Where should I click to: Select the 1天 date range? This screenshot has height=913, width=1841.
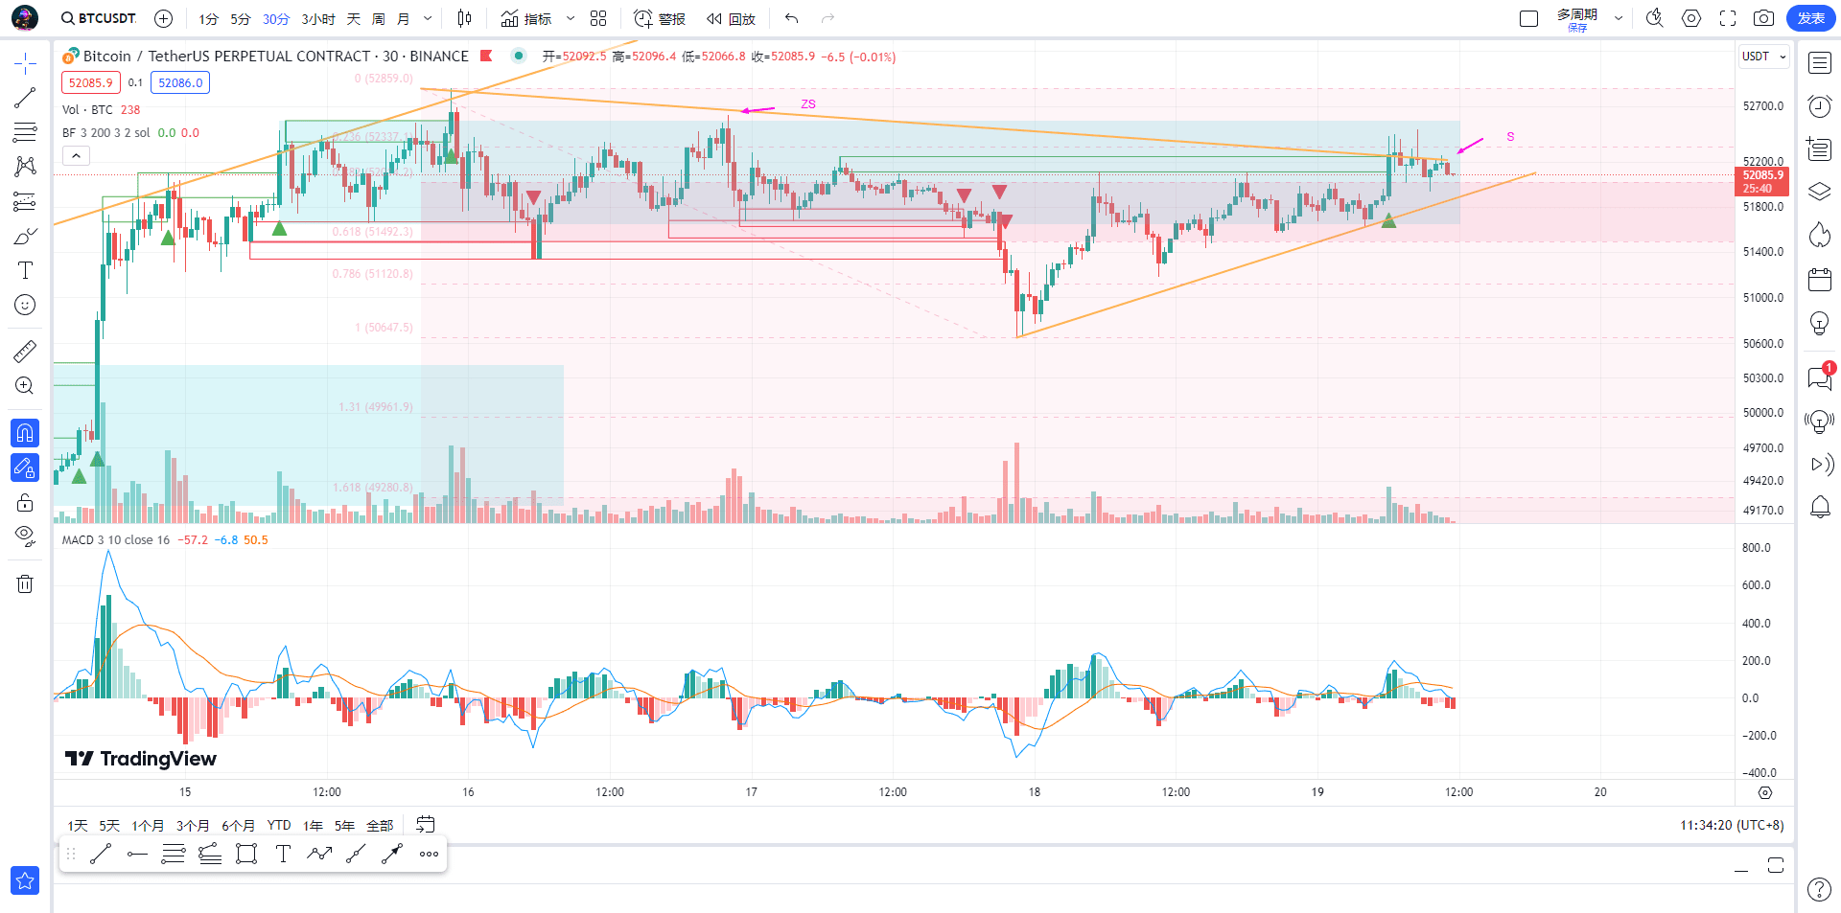(x=78, y=825)
